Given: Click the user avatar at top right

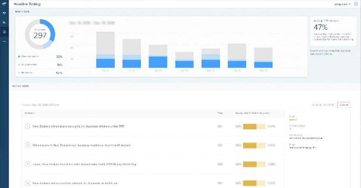Looking at the screenshot, I should coord(356,4).
